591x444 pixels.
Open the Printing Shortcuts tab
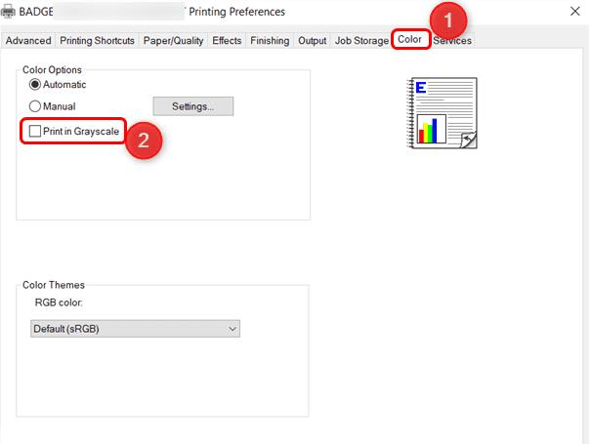coord(97,41)
